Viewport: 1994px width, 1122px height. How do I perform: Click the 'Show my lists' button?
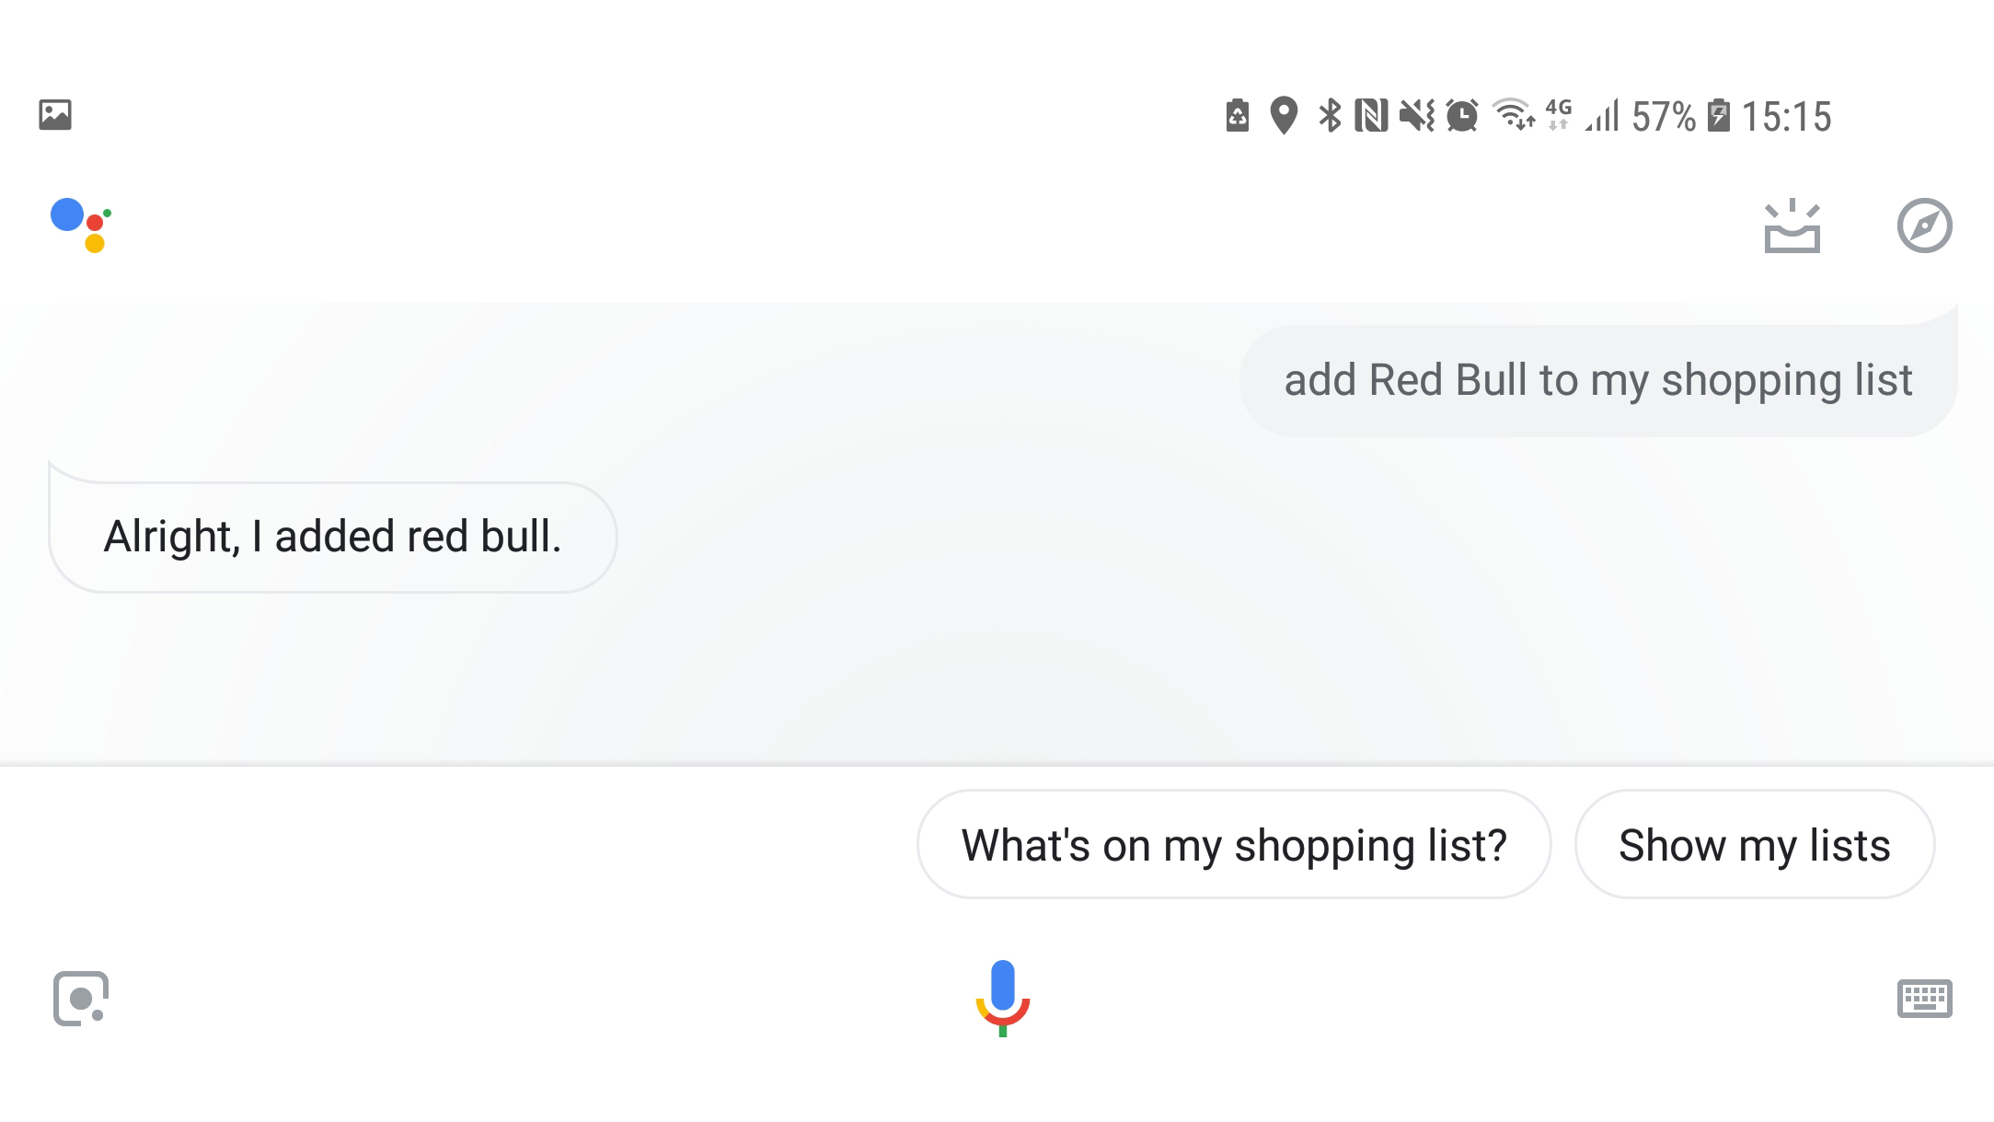click(x=1755, y=844)
